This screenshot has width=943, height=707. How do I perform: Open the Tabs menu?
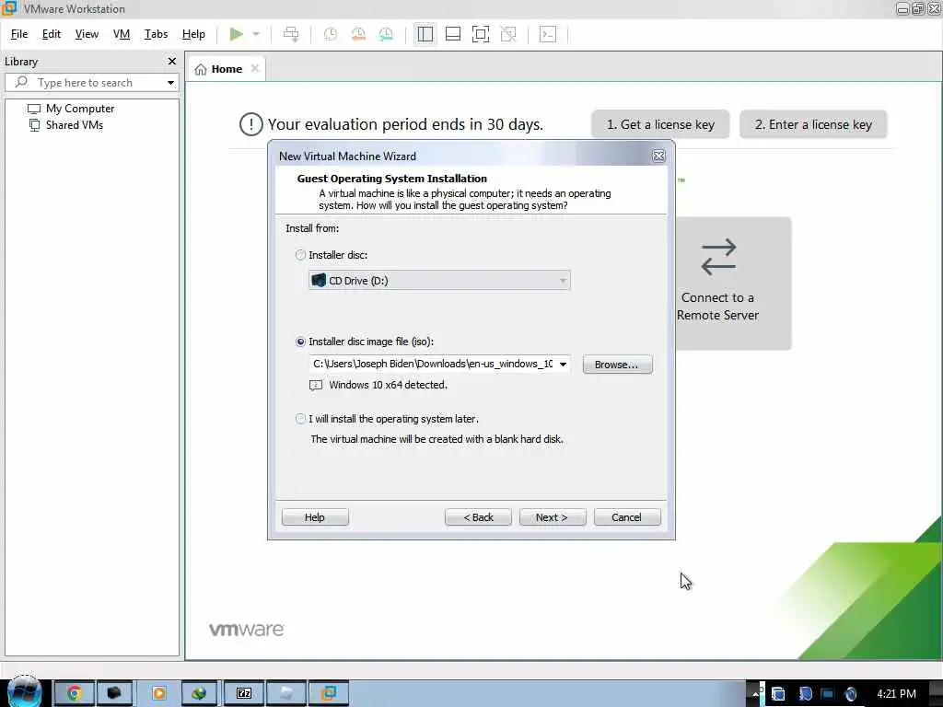click(156, 34)
